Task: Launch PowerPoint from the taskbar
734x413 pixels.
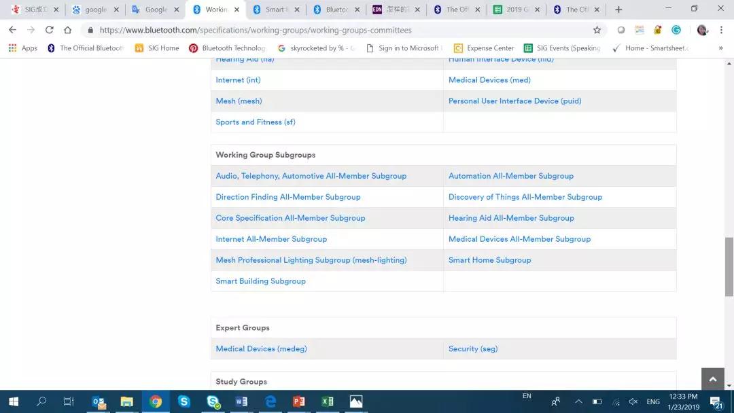Action: pos(298,401)
